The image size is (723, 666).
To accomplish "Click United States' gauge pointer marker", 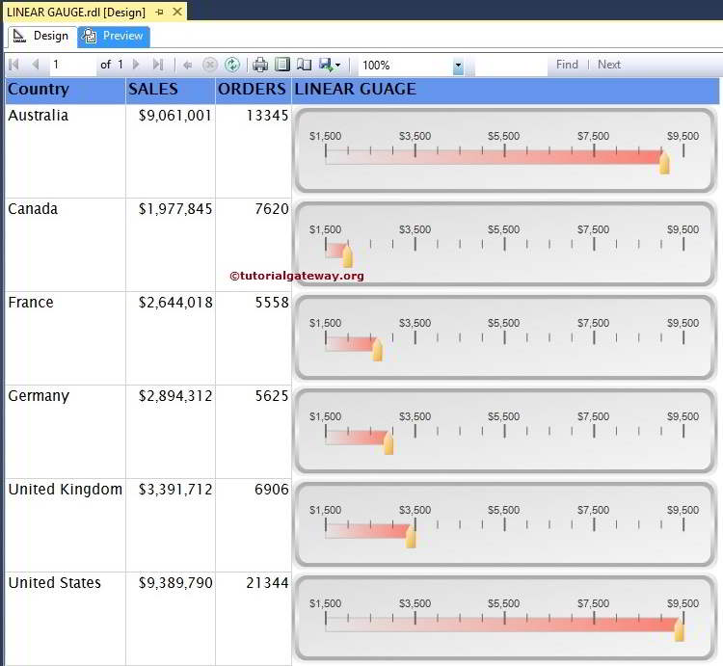I will [x=680, y=631].
